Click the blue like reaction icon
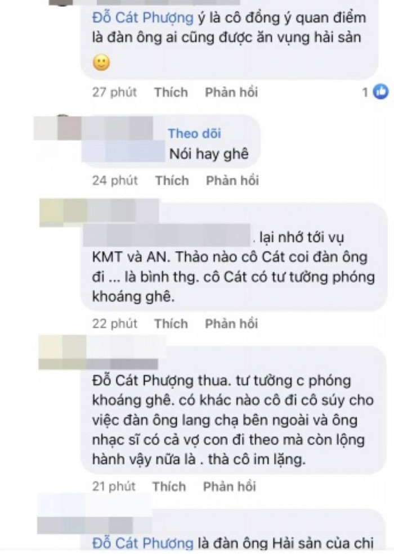Image resolution: width=394 pixels, height=554 pixels. [x=380, y=92]
